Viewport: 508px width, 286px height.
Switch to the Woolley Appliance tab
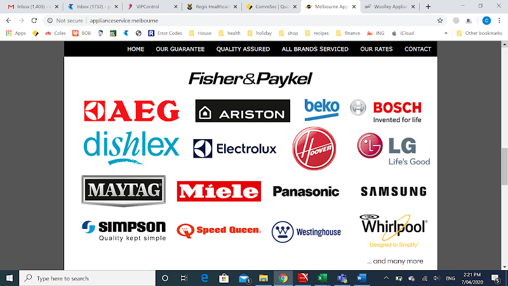(390, 6)
